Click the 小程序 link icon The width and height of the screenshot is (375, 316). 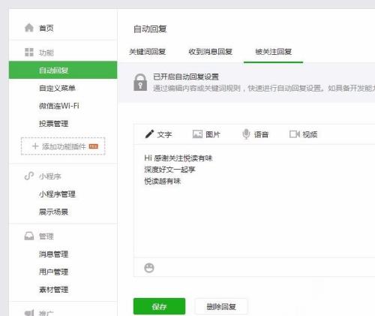(x=29, y=176)
